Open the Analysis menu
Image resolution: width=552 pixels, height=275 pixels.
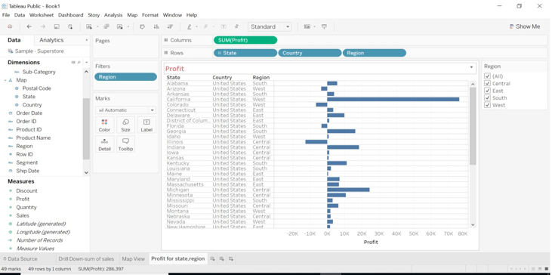[x=113, y=15]
